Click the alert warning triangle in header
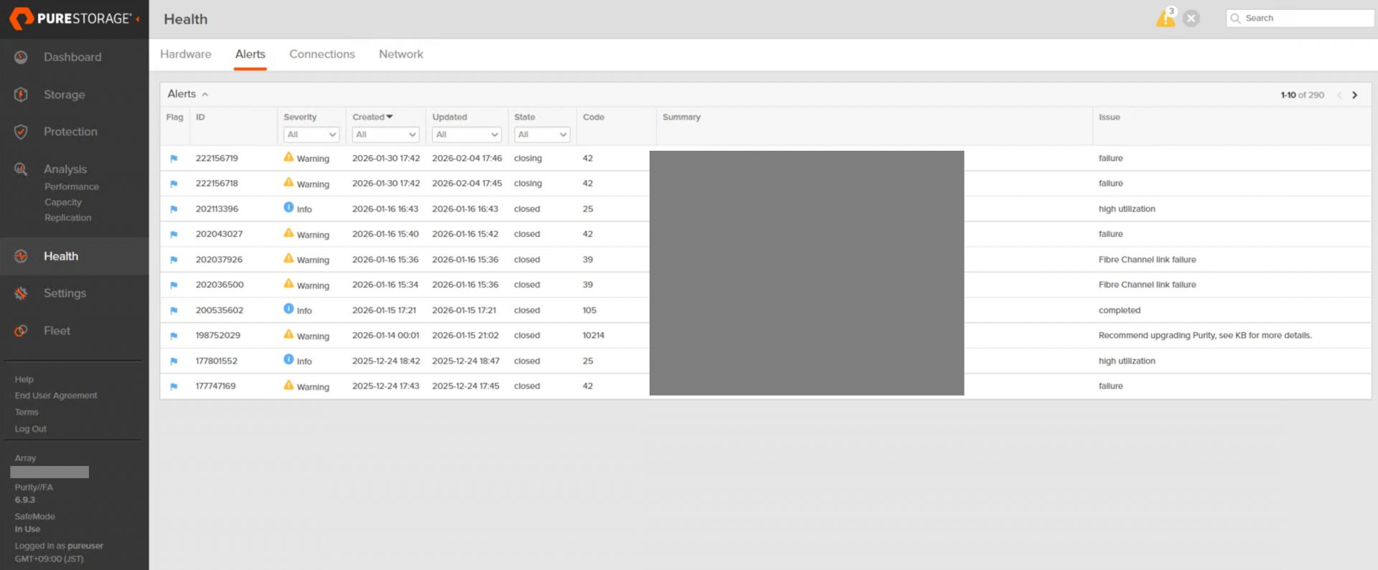 point(1165,19)
